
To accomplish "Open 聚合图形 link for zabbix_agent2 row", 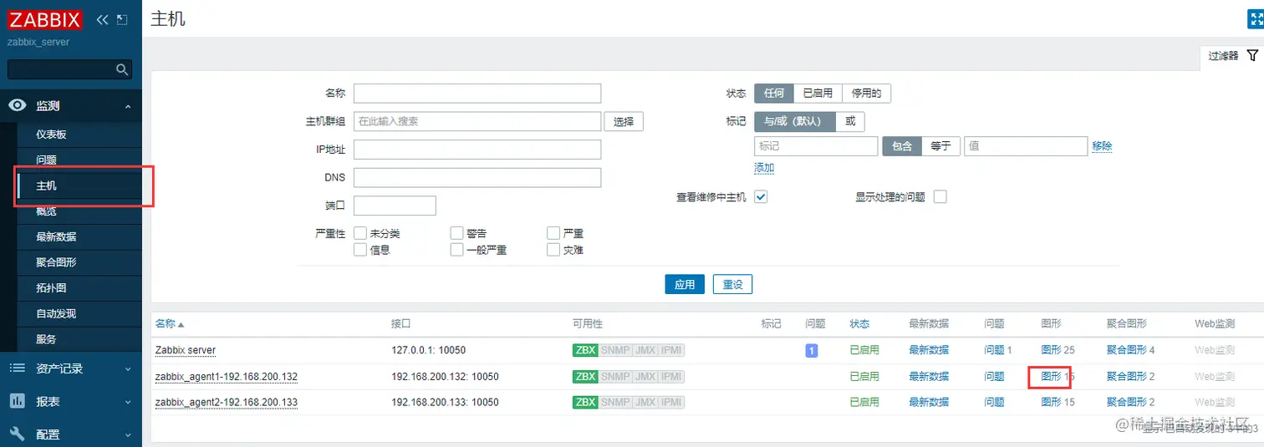I will (x=1126, y=402).
